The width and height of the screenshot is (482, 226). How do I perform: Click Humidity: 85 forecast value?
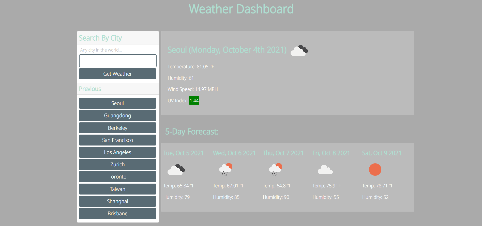tap(226, 197)
